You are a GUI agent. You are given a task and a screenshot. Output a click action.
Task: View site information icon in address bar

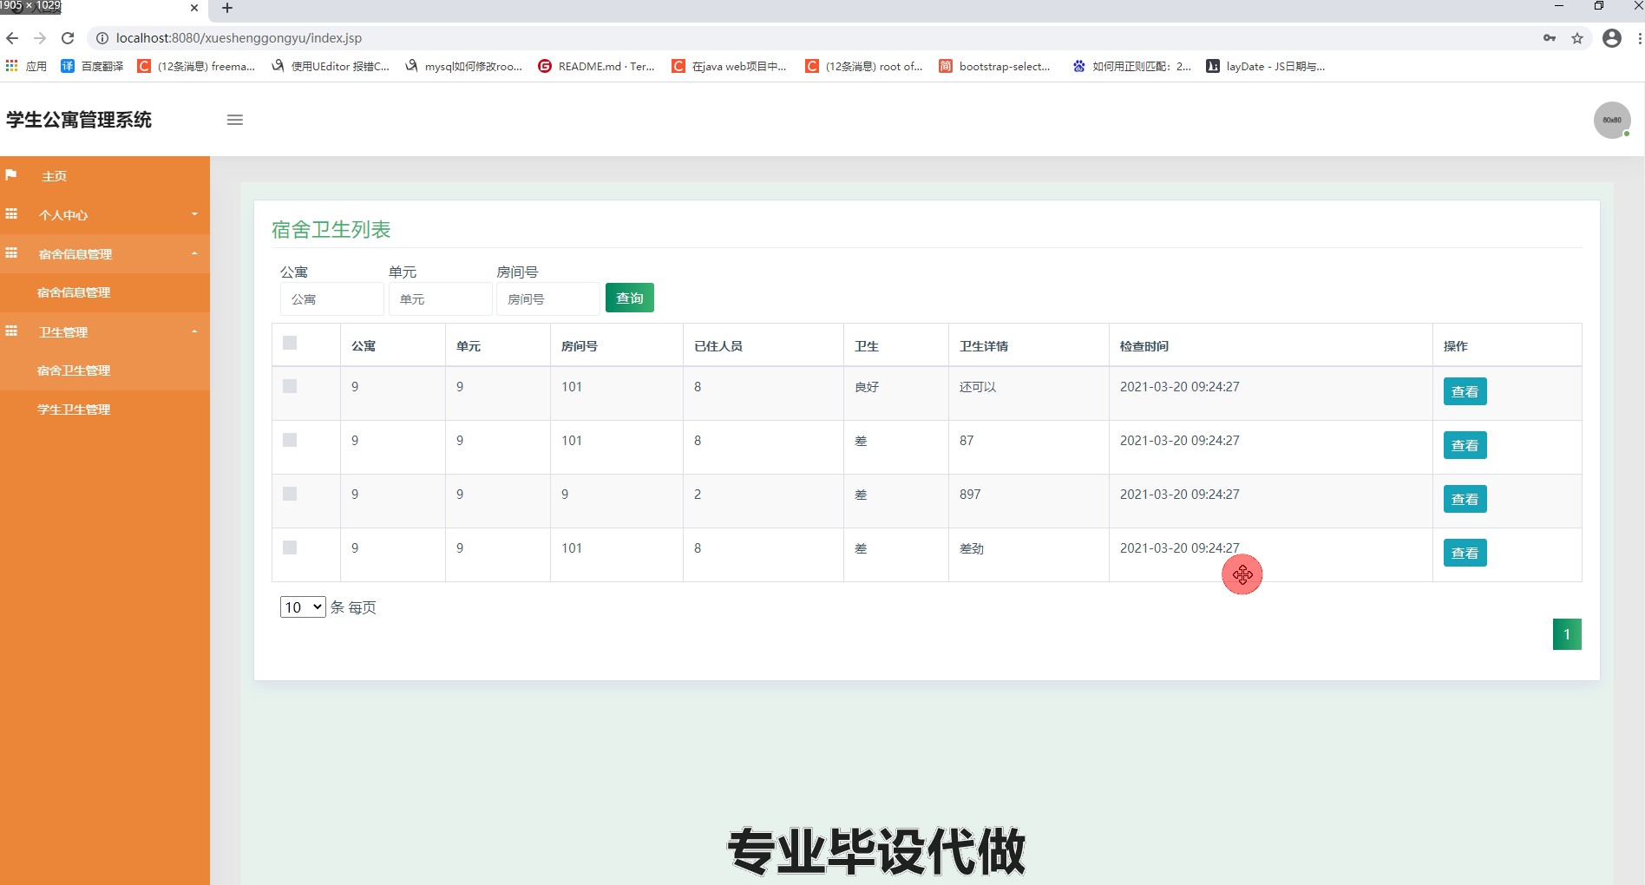pos(102,38)
